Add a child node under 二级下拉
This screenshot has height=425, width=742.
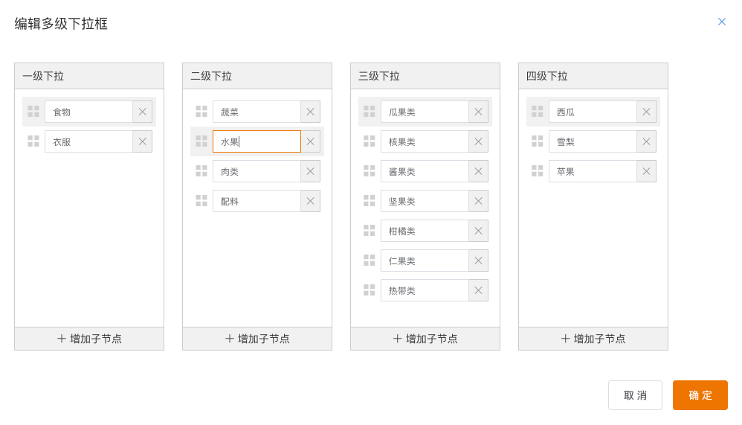[x=257, y=339]
